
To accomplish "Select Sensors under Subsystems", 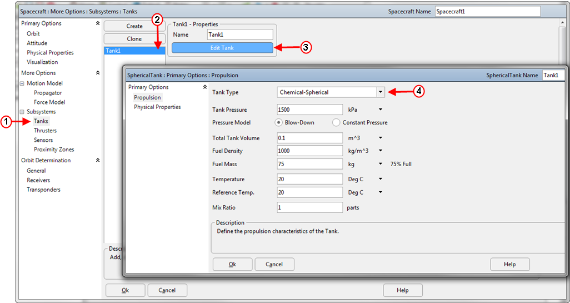I will 43,140.
